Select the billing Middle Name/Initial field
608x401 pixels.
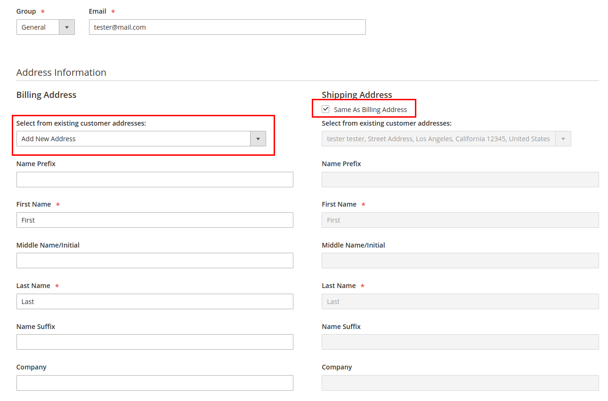154,260
